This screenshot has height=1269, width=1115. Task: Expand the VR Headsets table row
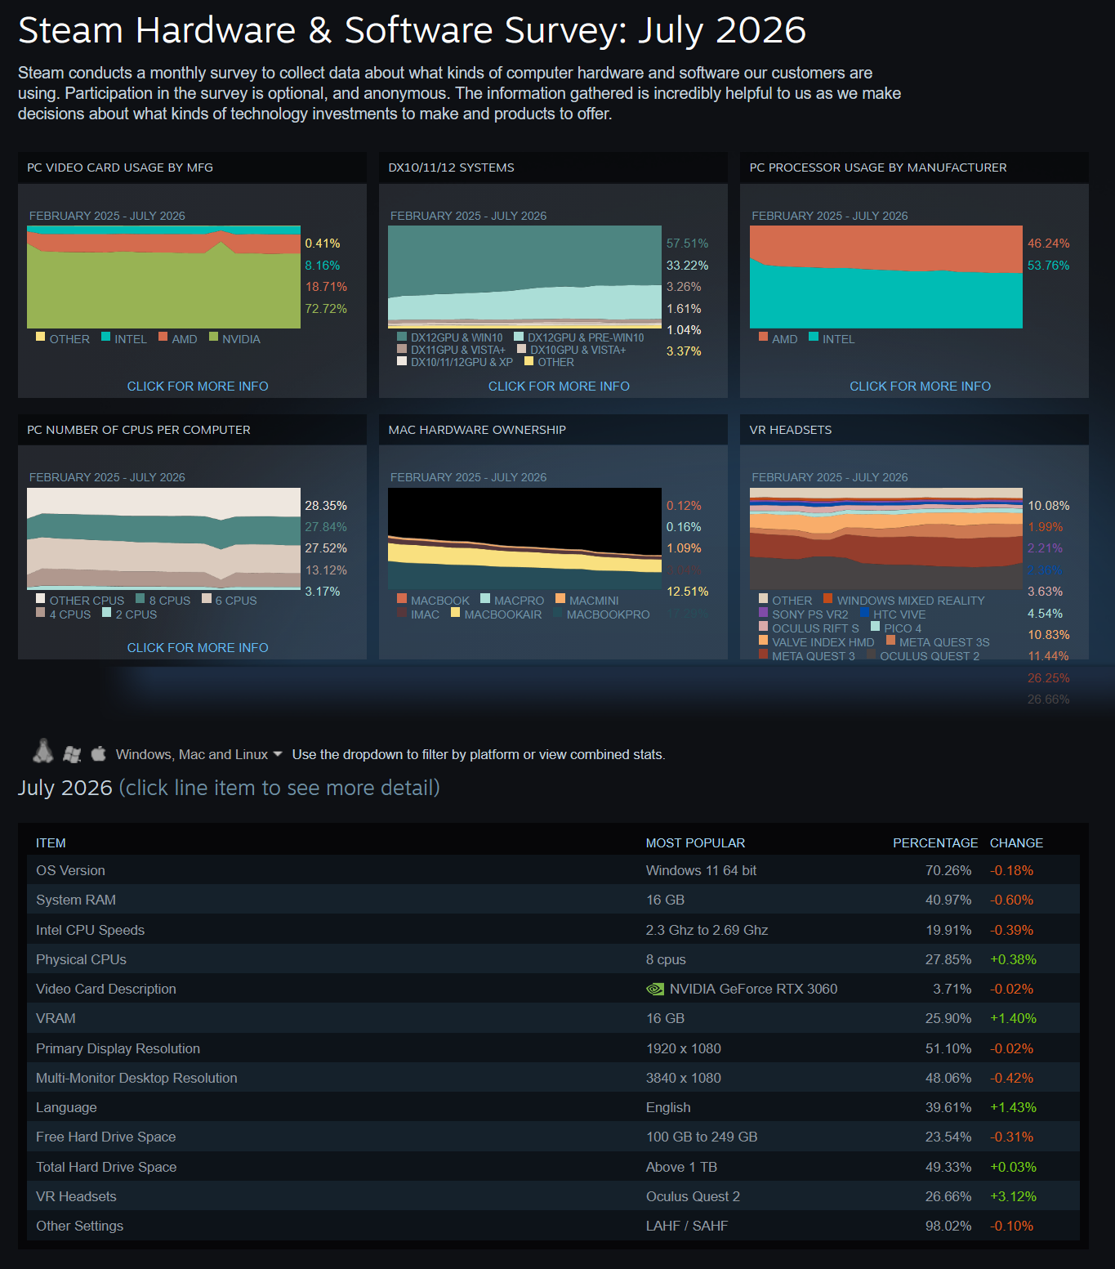coord(553,1196)
